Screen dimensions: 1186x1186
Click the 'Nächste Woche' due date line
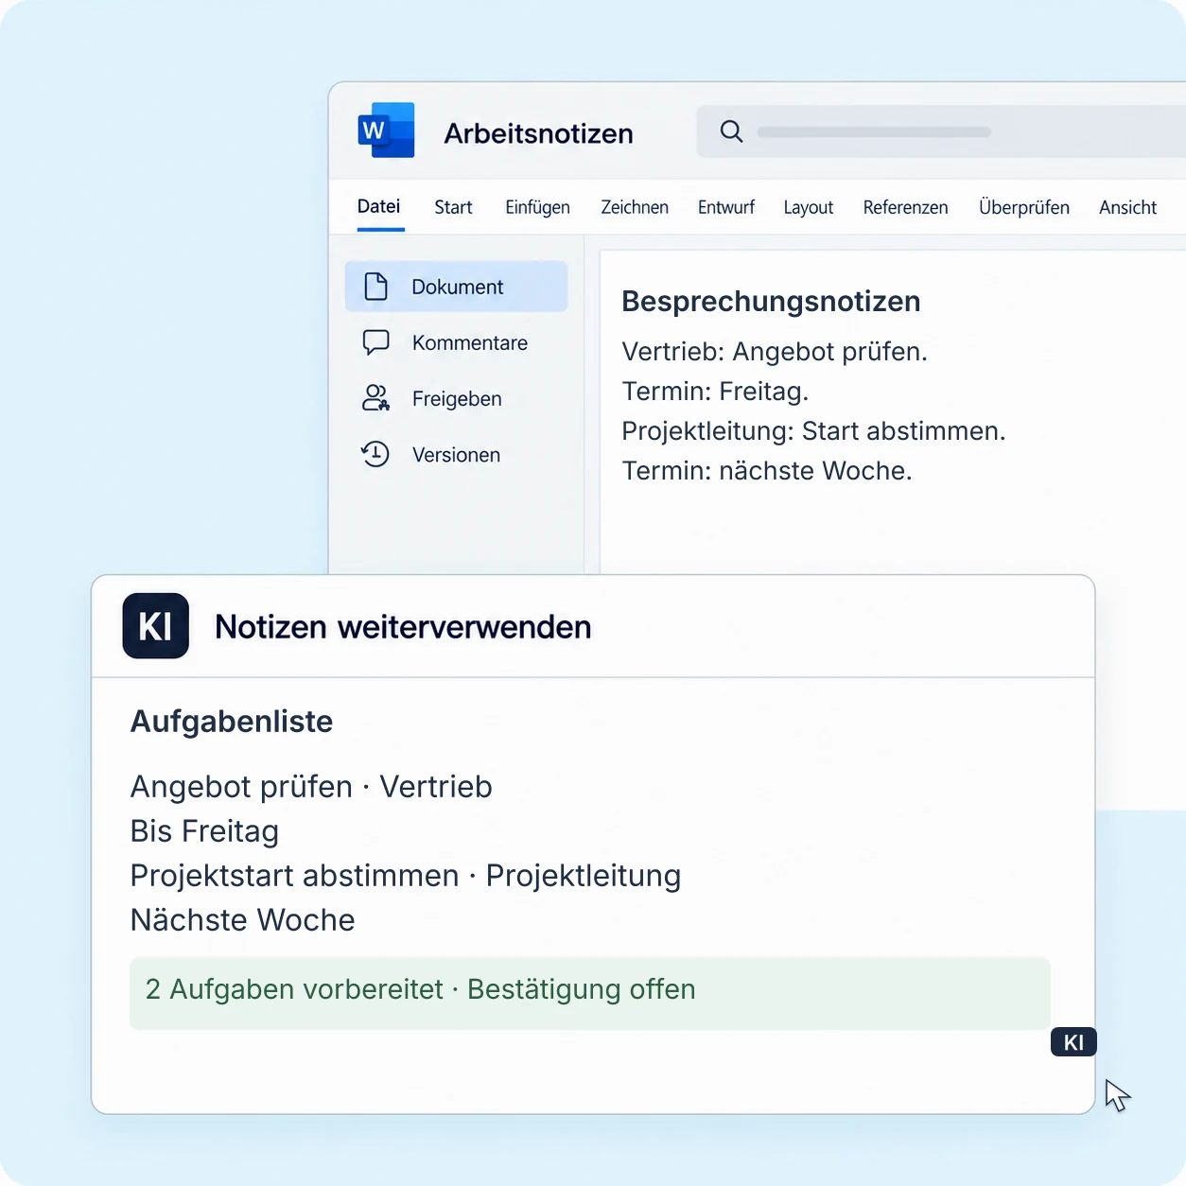coord(243,920)
